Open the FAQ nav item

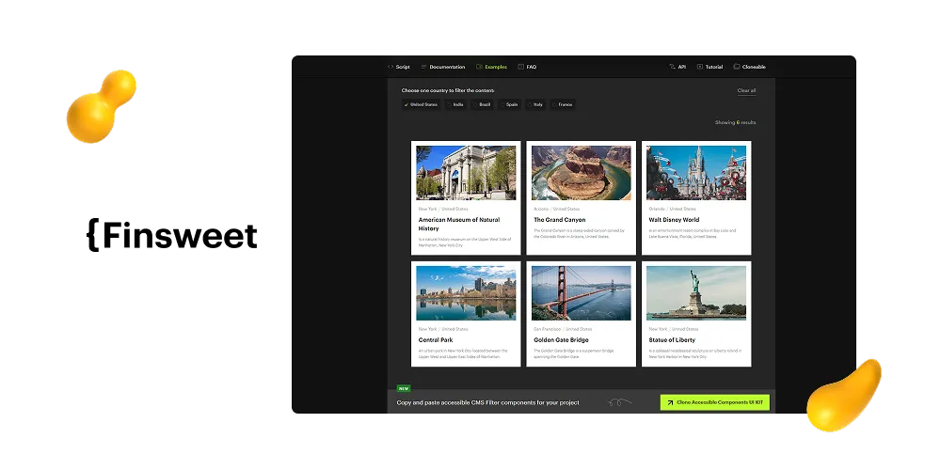click(527, 67)
